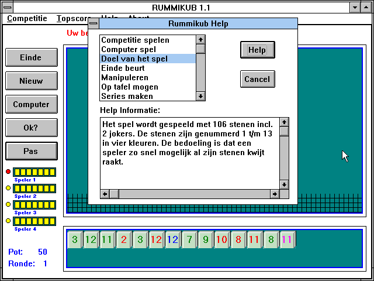374x281 pixels.
Task: Cancel the Rummikub Help dialog
Action: click(257, 79)
